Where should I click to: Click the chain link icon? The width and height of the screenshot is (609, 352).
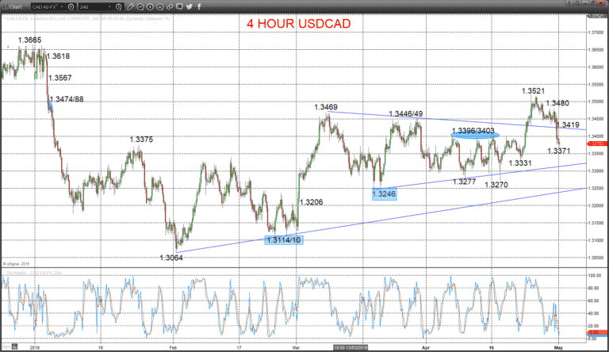(170, 6)
